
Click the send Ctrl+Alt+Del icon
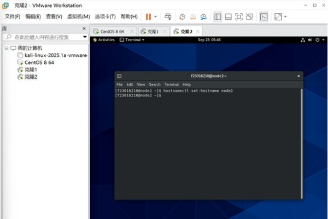coord(168,17)
